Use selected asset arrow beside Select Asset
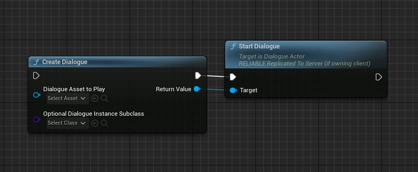Viewport: 418px width, 172px height. point(95,98)
